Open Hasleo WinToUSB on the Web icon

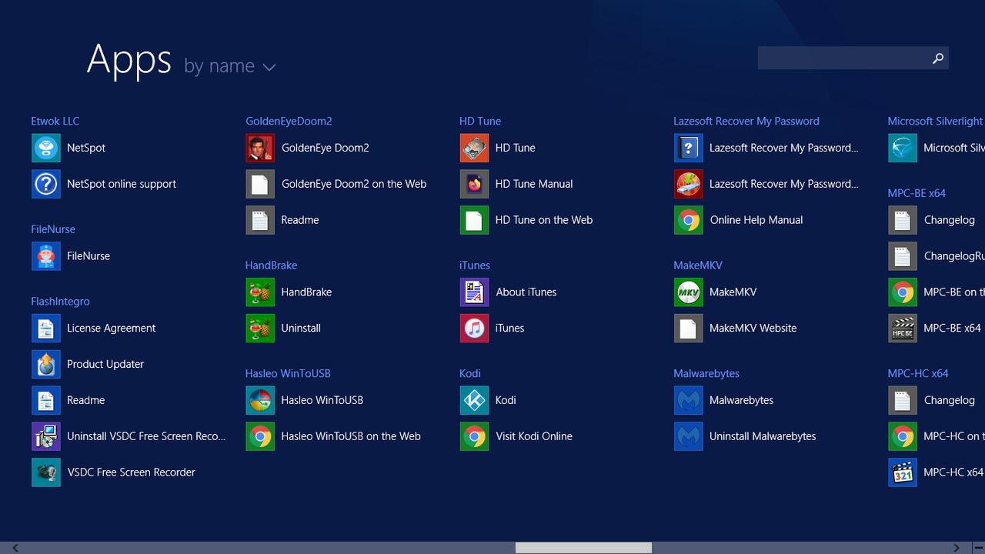(260, 437)
